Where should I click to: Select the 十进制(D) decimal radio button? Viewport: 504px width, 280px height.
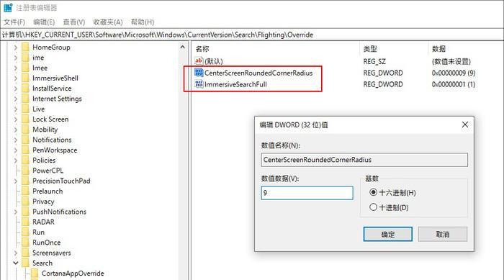(373, 207)
